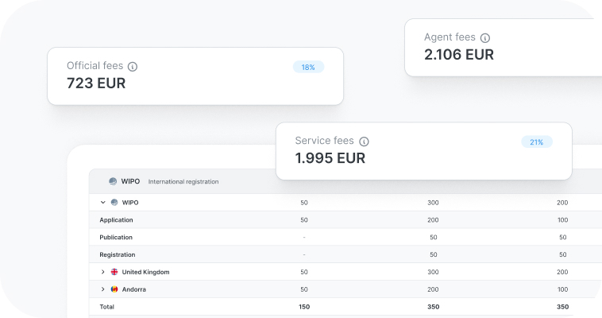This screenshot has width=602, height=318.
Task: Click the 18% badge on Official fees
Action: pos(308,68)
